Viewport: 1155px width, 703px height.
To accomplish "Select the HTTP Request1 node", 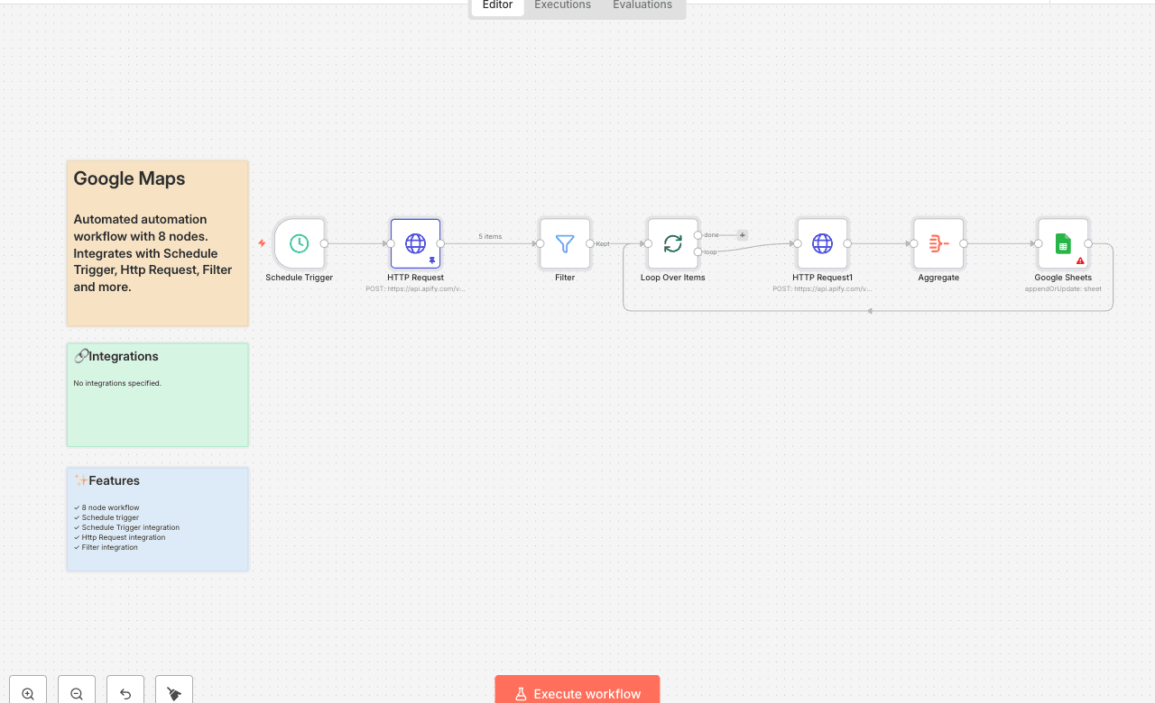I will coord(822,243).
